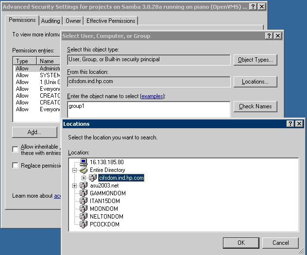
Task: Click the NELTONDOM domain icon
Action: point(83,217)
